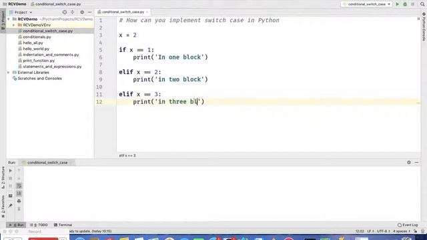Change 4 spaces indent setting
The image size is (427, 240).
coord(402,231)
